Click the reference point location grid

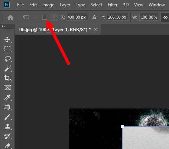54,17
